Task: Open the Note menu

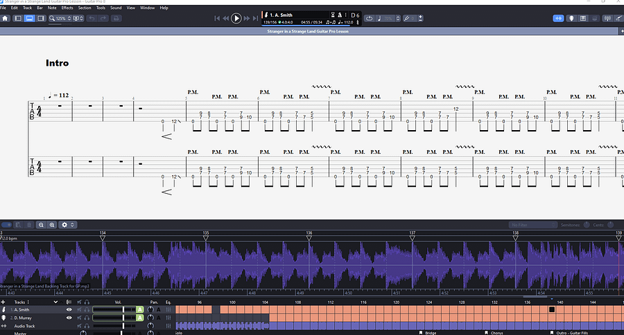Action: click(52, 8)
